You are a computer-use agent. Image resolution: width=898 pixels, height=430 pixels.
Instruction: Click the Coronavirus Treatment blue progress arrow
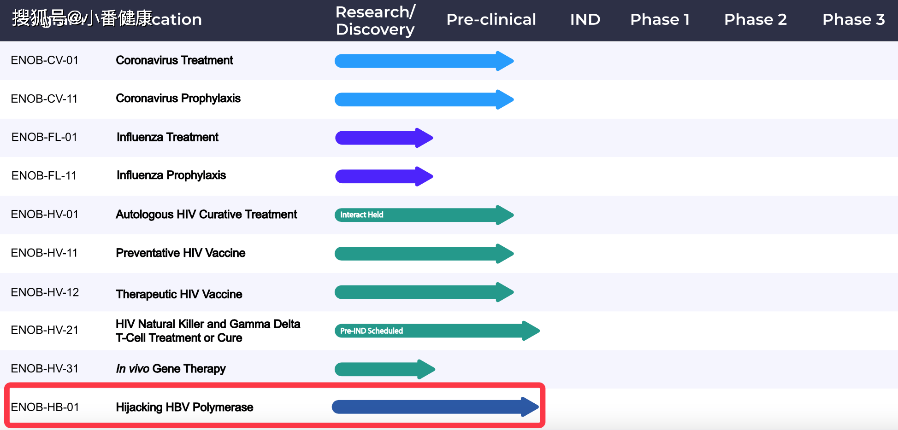pyautogui.click(x=423, y=61)
